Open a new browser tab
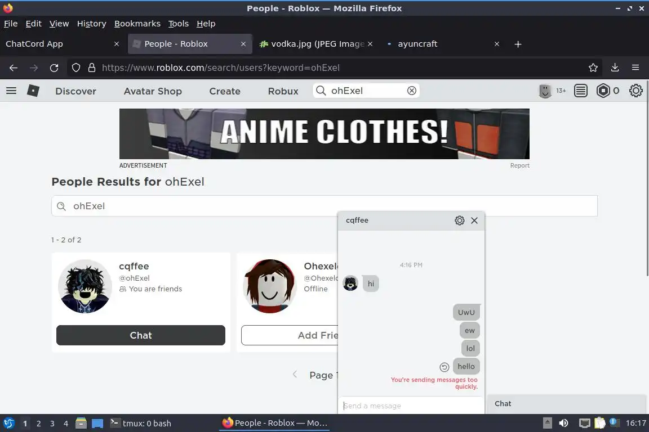This screenshot has height=432, width=649. point(518,44)
